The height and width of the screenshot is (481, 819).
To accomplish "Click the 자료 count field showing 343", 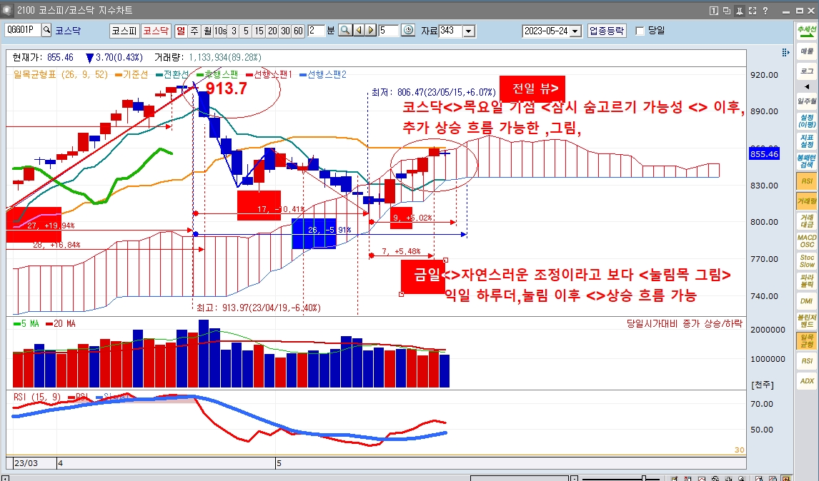I will tap(451, 31).
